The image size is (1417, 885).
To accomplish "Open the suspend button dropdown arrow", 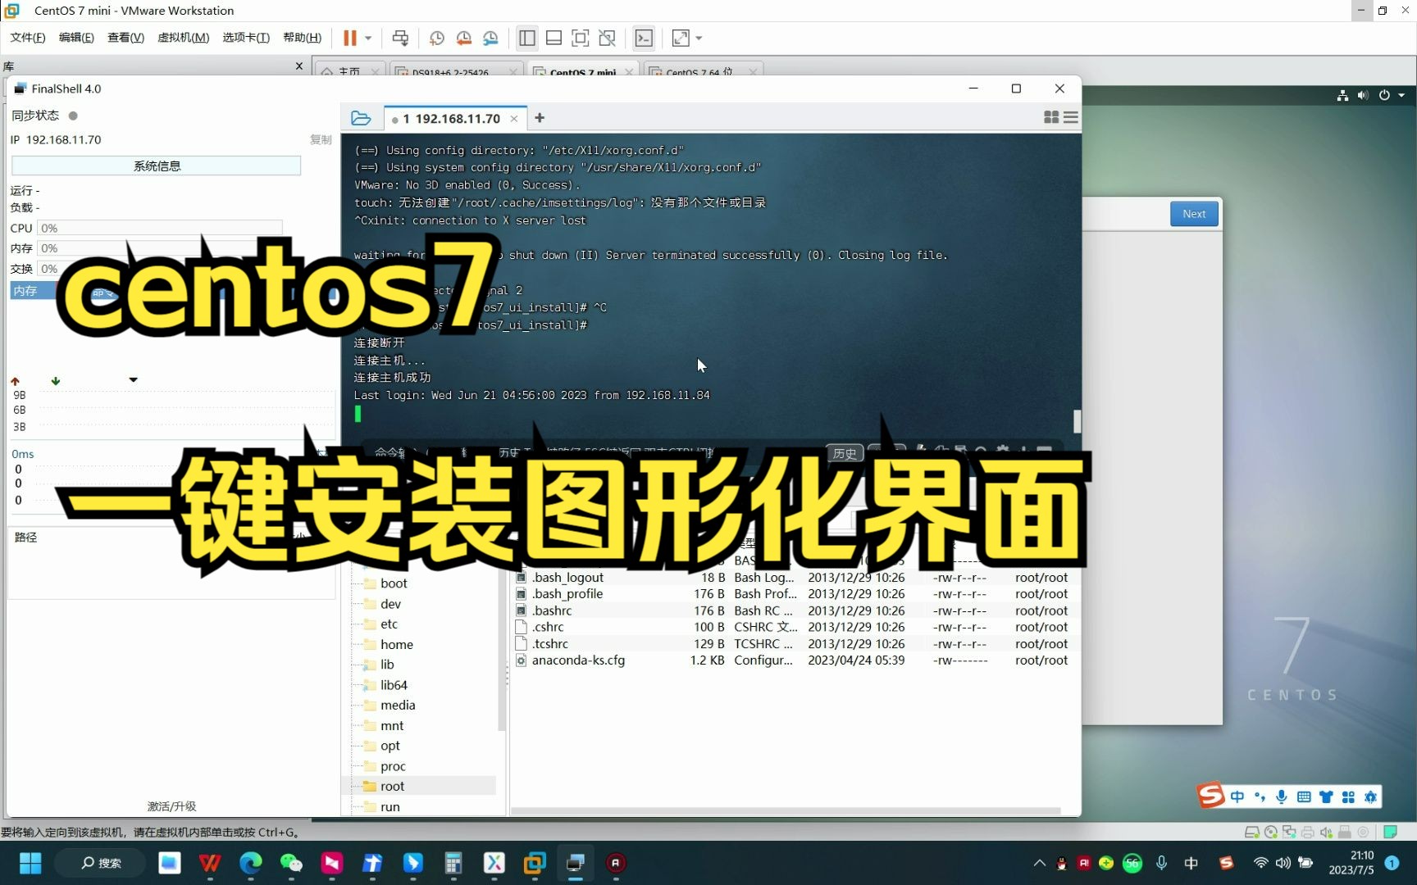I will tap(367, 38).
